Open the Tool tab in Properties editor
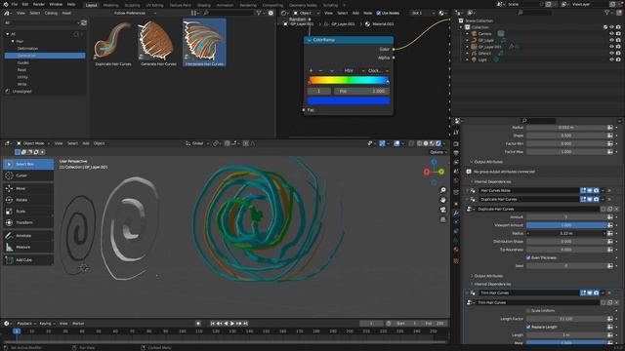 [x=456, y=133]
